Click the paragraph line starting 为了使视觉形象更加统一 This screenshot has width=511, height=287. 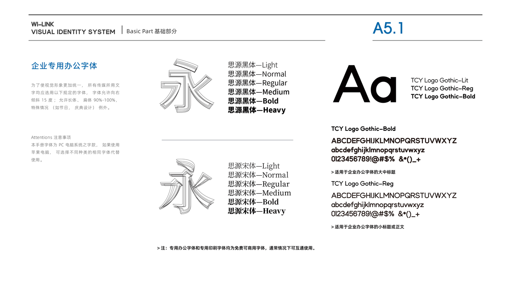76,86
